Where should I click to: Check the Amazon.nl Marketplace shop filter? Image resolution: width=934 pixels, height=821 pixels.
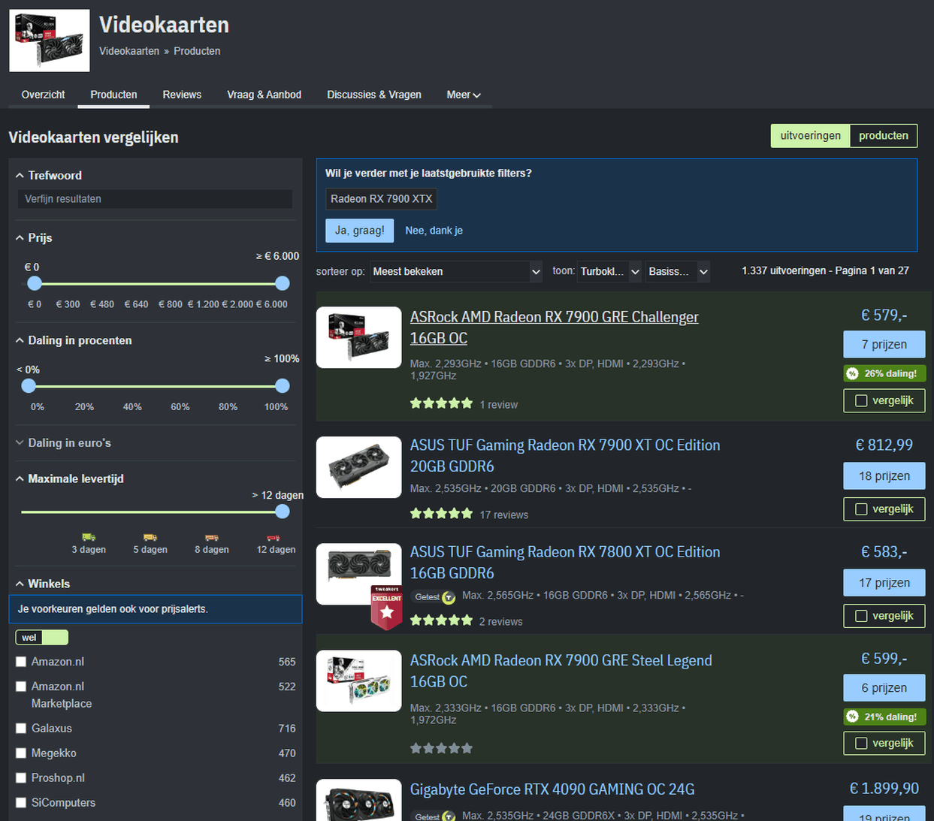click(x=21, y=687)
